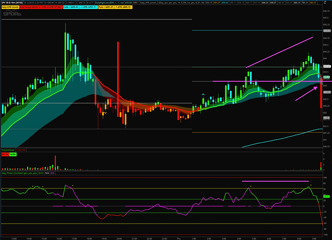Click the 692.75 price bubble on axis
332x240 pixels.
(x=327, y=92)
